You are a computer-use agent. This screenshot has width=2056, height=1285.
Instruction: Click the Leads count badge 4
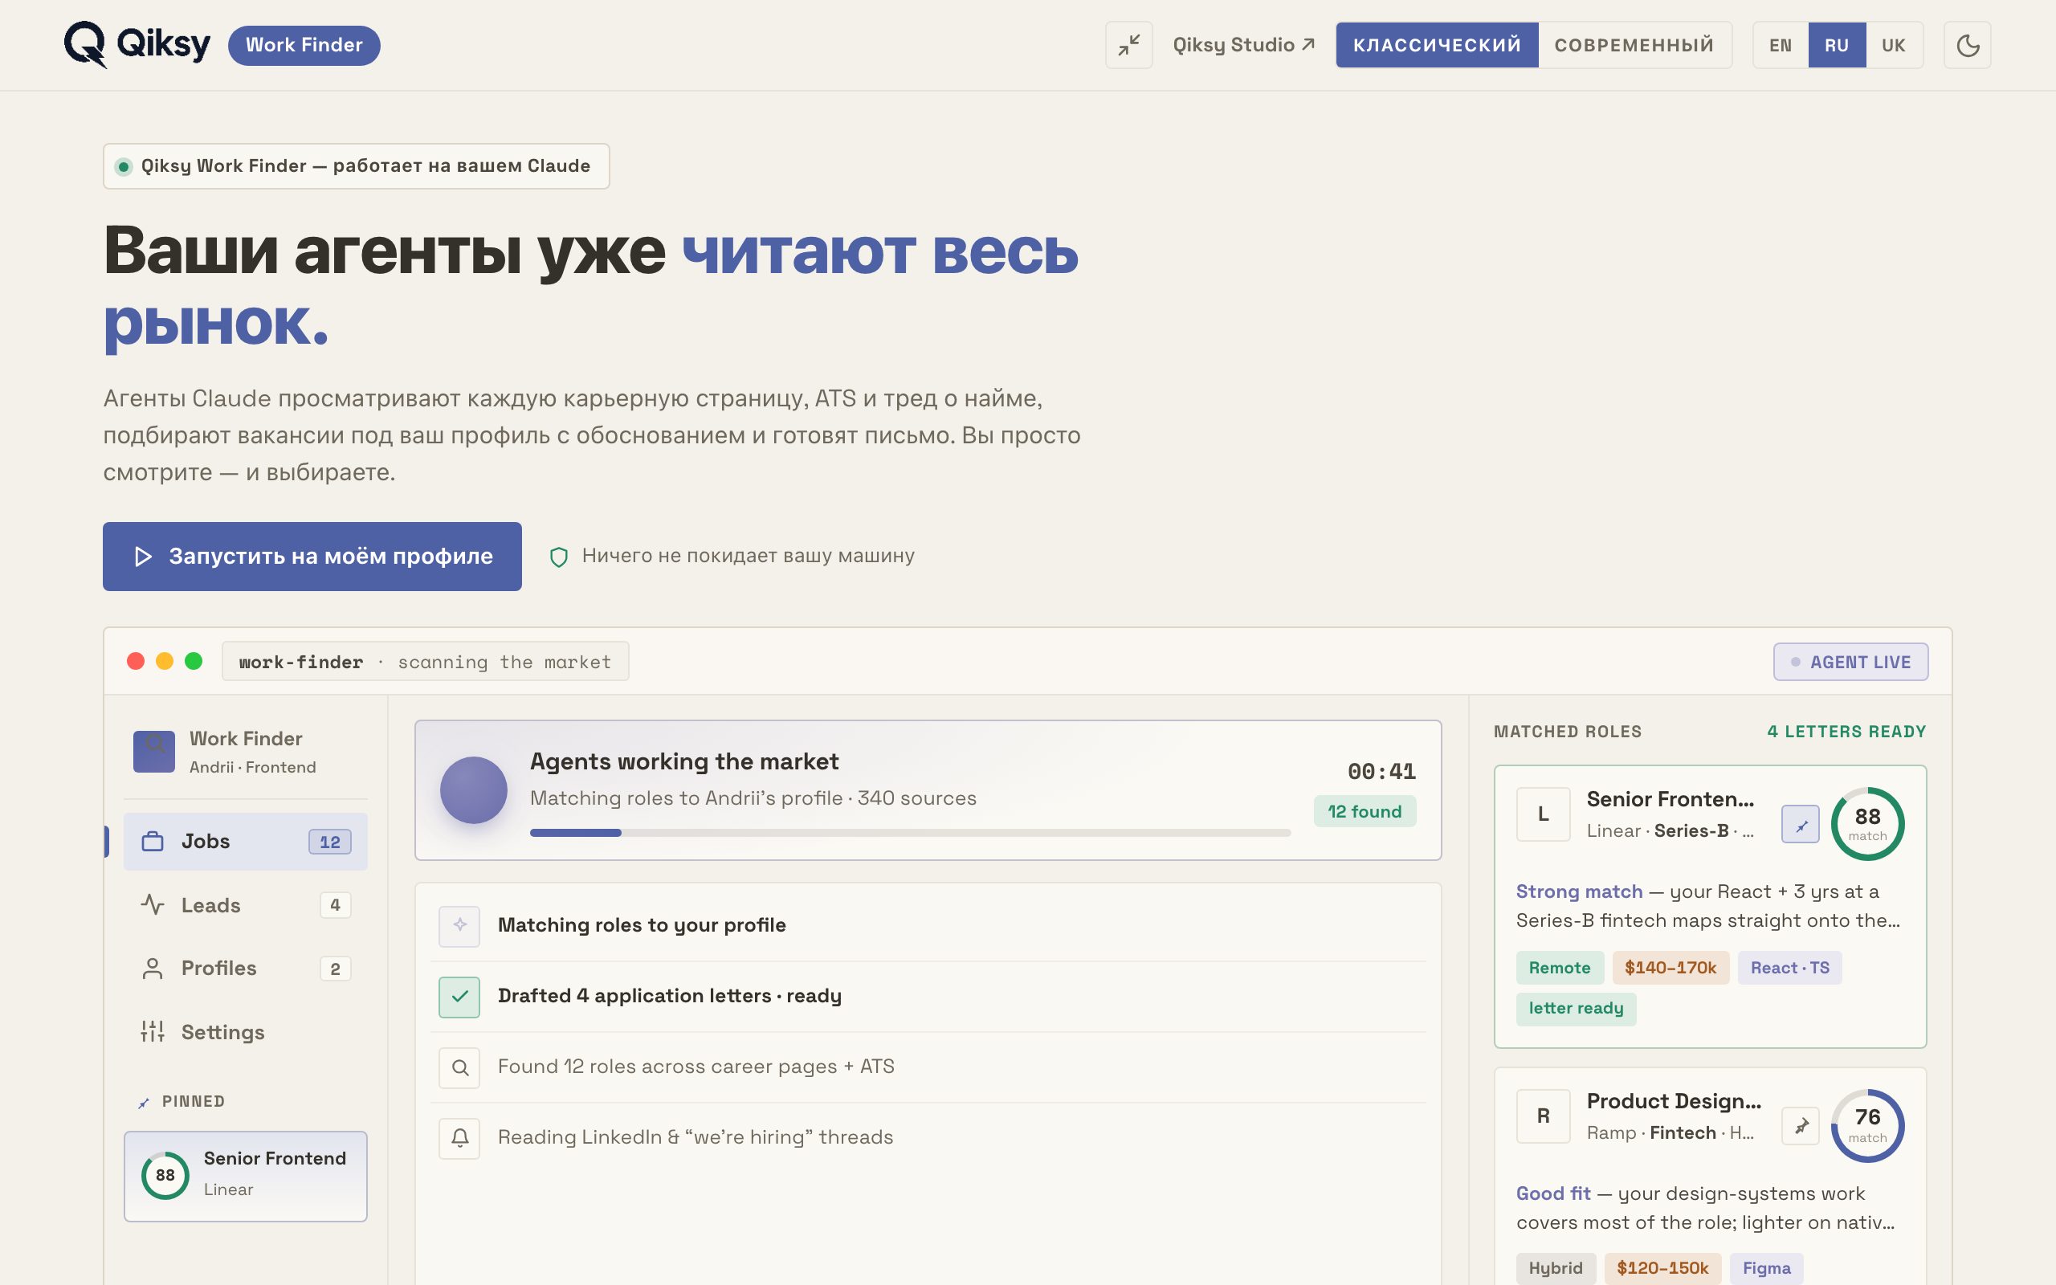[335, 905]
